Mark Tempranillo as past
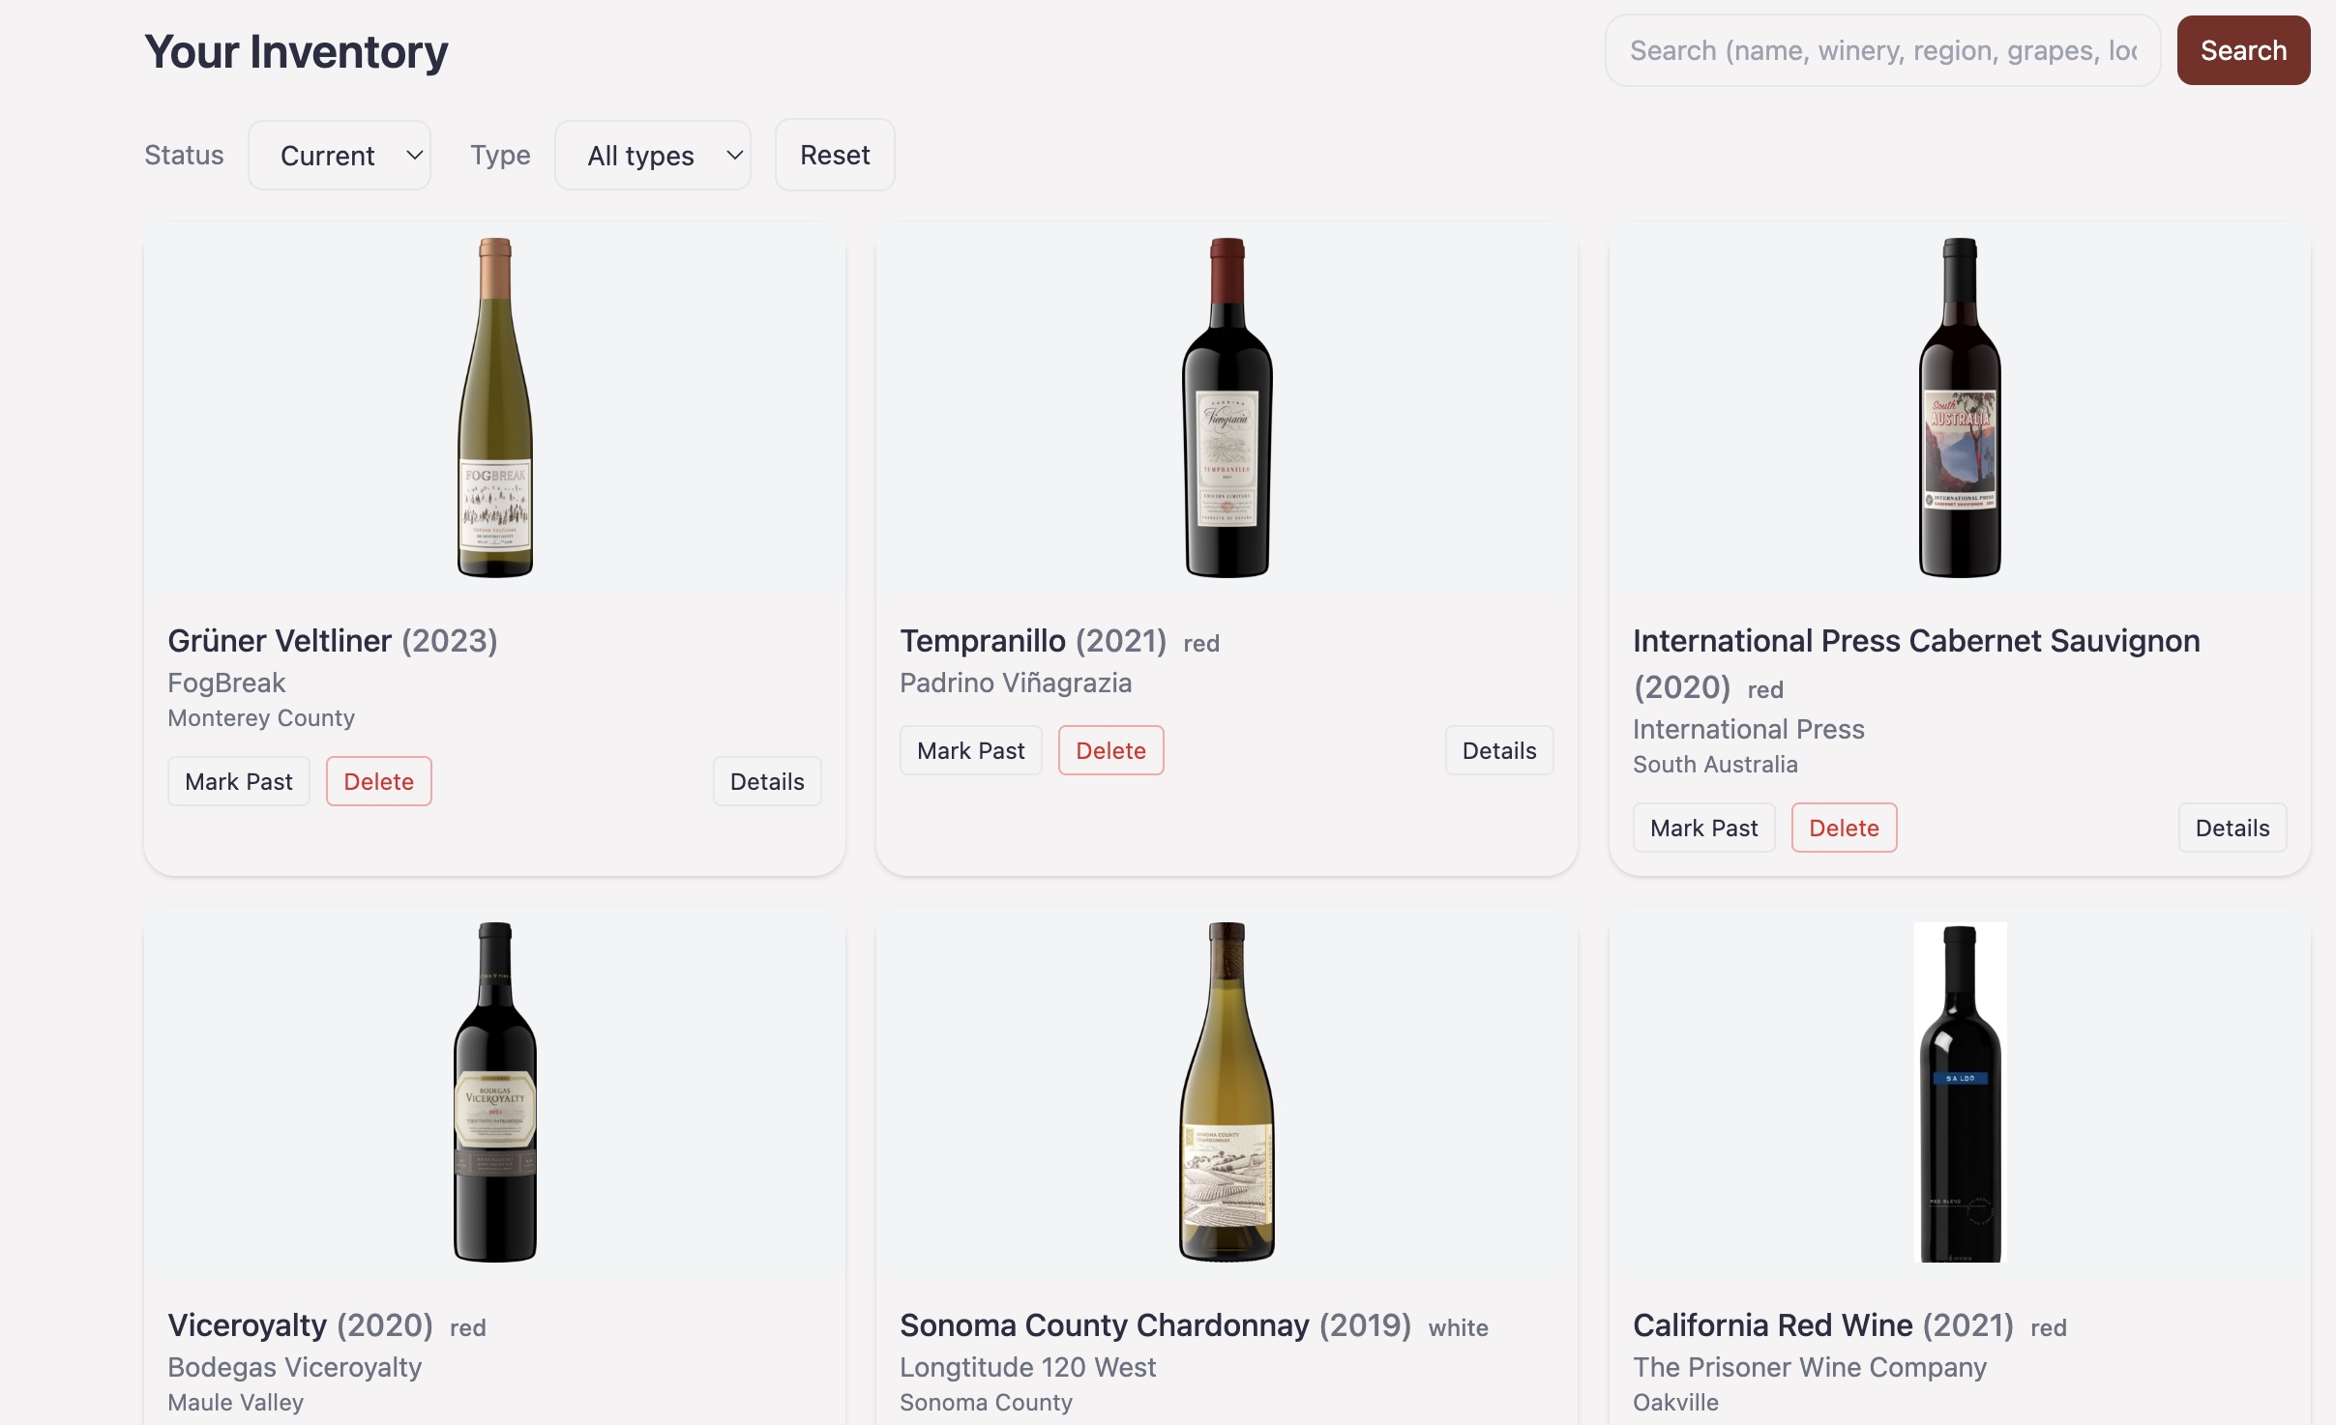Screen dimensions: 2336x1425 tap(970, 750)
